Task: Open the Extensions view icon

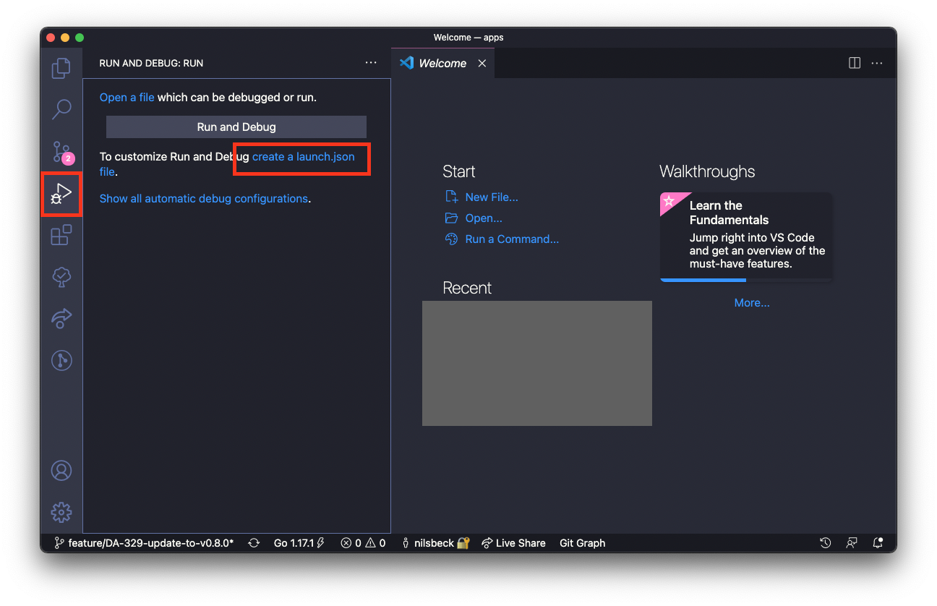Action: point(61,235)
